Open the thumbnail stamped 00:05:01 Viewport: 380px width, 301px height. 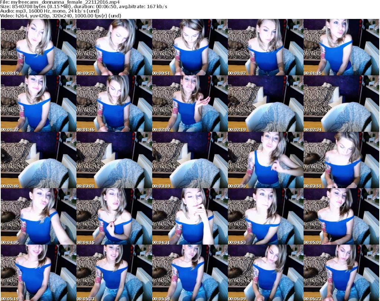click(341, 216)
